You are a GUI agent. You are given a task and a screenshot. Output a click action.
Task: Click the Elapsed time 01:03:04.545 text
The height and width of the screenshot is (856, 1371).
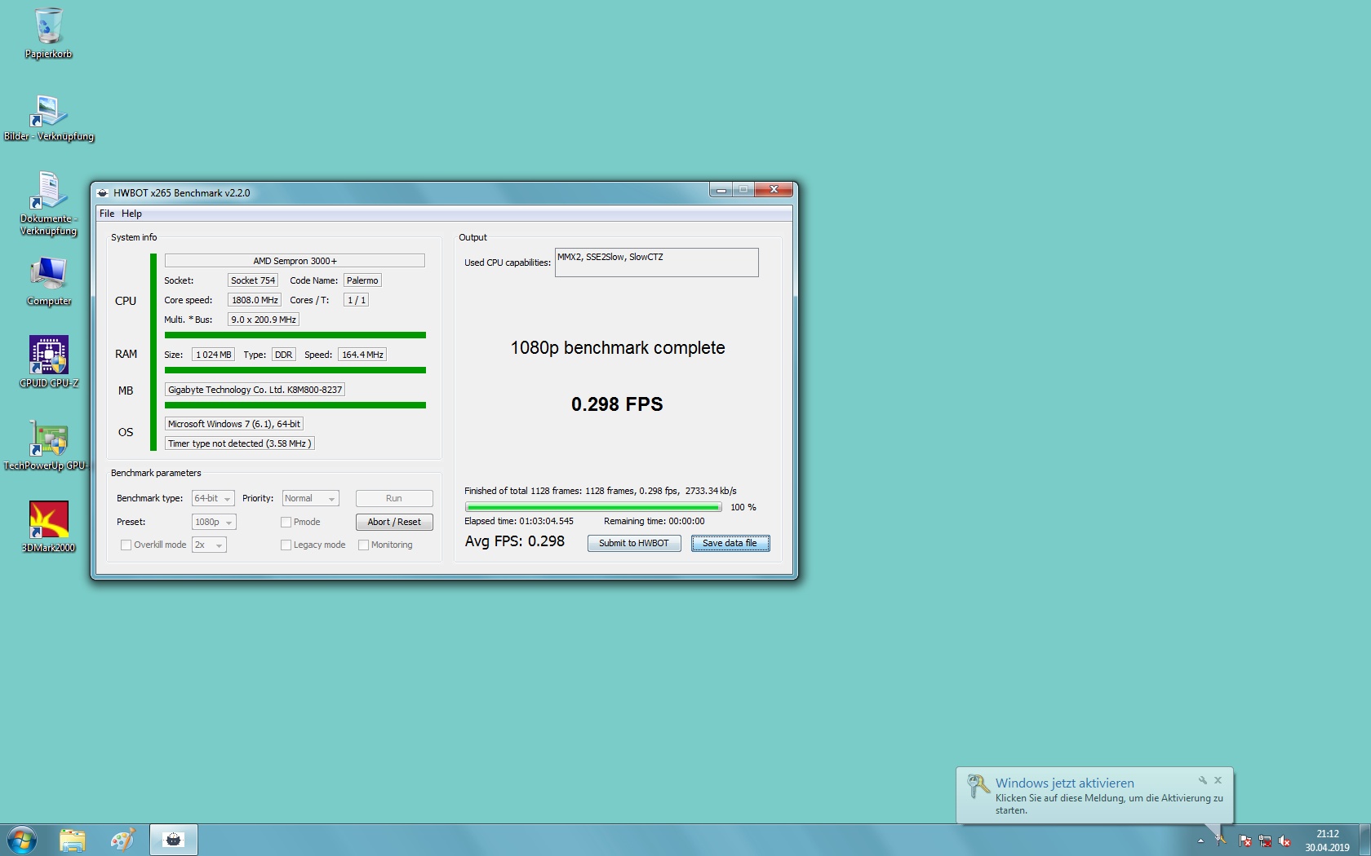point(519,521)
